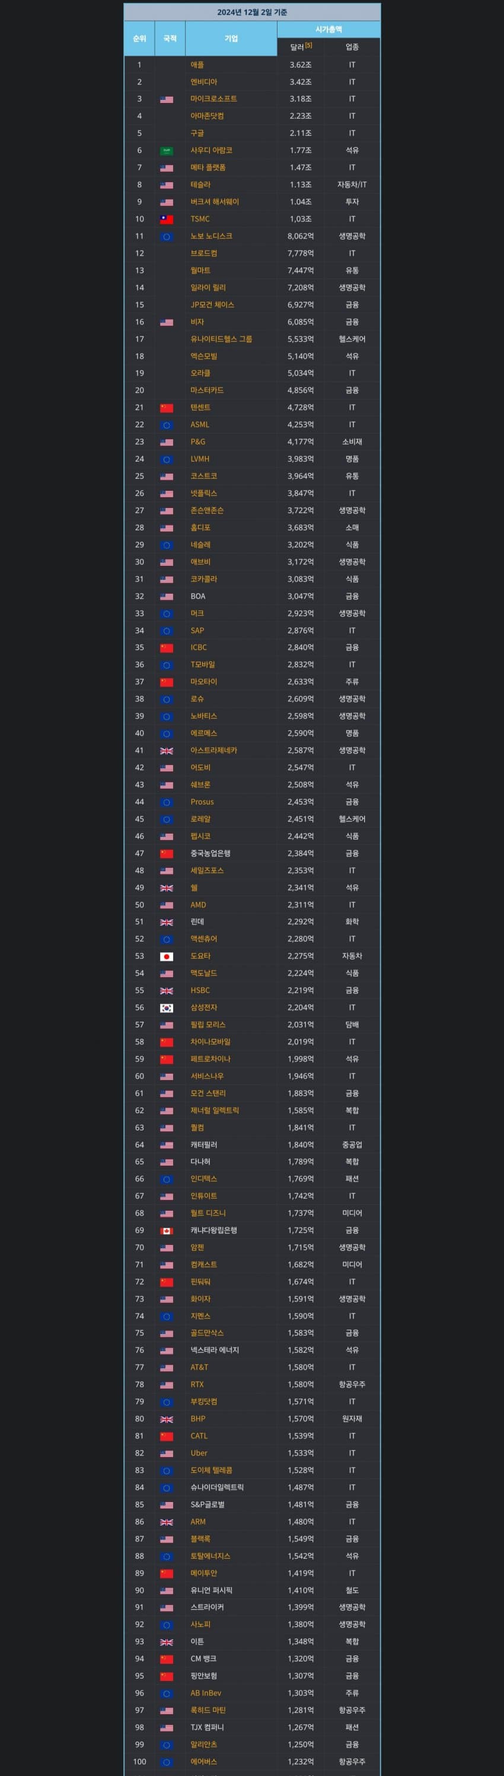Click the Taiwan flag next to TSMC
This screenshot has width=504, height=1776.
coord(167,219)
